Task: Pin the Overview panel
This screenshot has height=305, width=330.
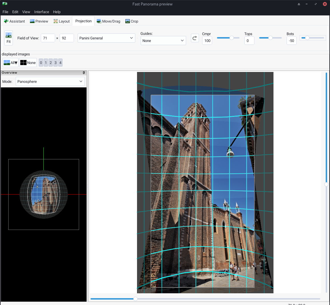Action: click(84, 73)
